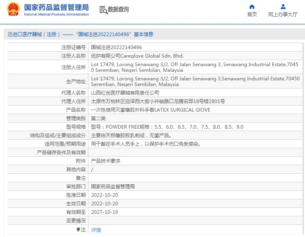Click the 注册人住所 label
Image resolution: width=305 pixels, height=237 pixels.
pyautogui.click(x=73, y=67)
